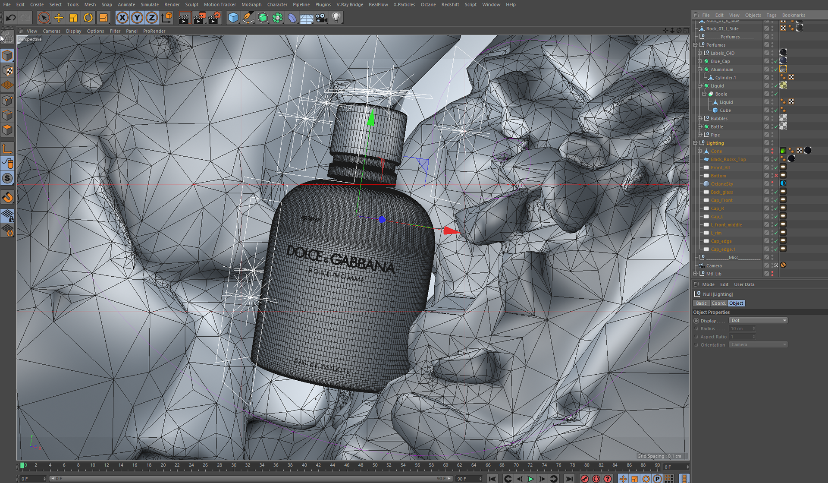This screenshot has height=483, width=828.
Task: Toggle visibility dots for OctaneSky
Action: 772,184
